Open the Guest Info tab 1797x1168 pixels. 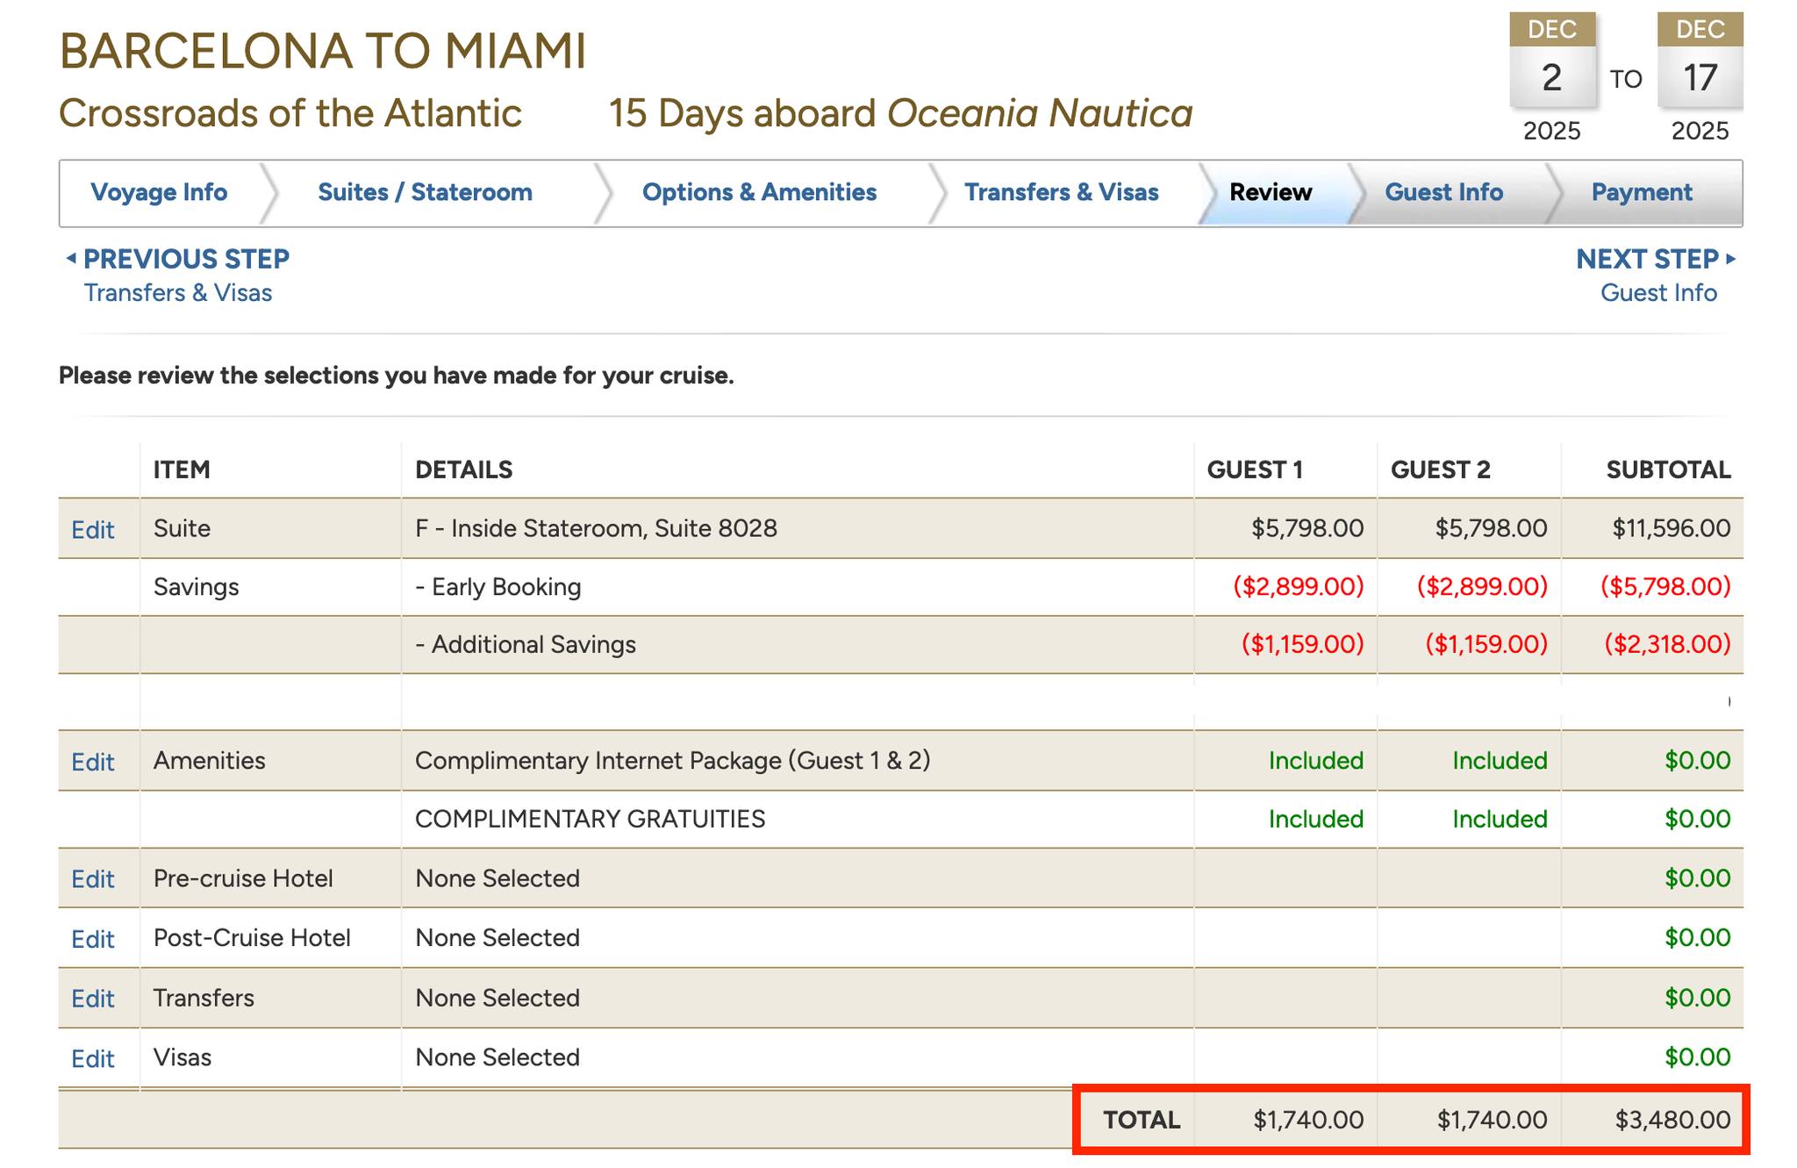1443,192
